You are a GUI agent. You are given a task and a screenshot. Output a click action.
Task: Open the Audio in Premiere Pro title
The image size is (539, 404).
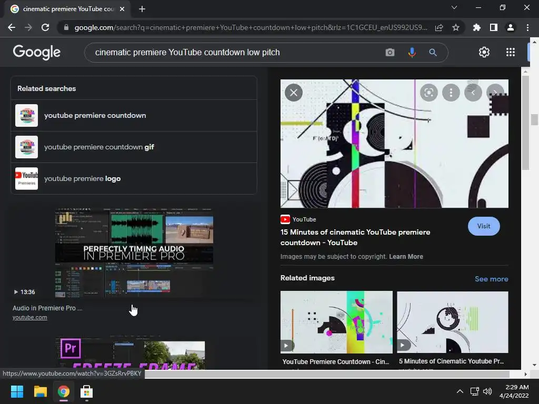pos(47,308)
